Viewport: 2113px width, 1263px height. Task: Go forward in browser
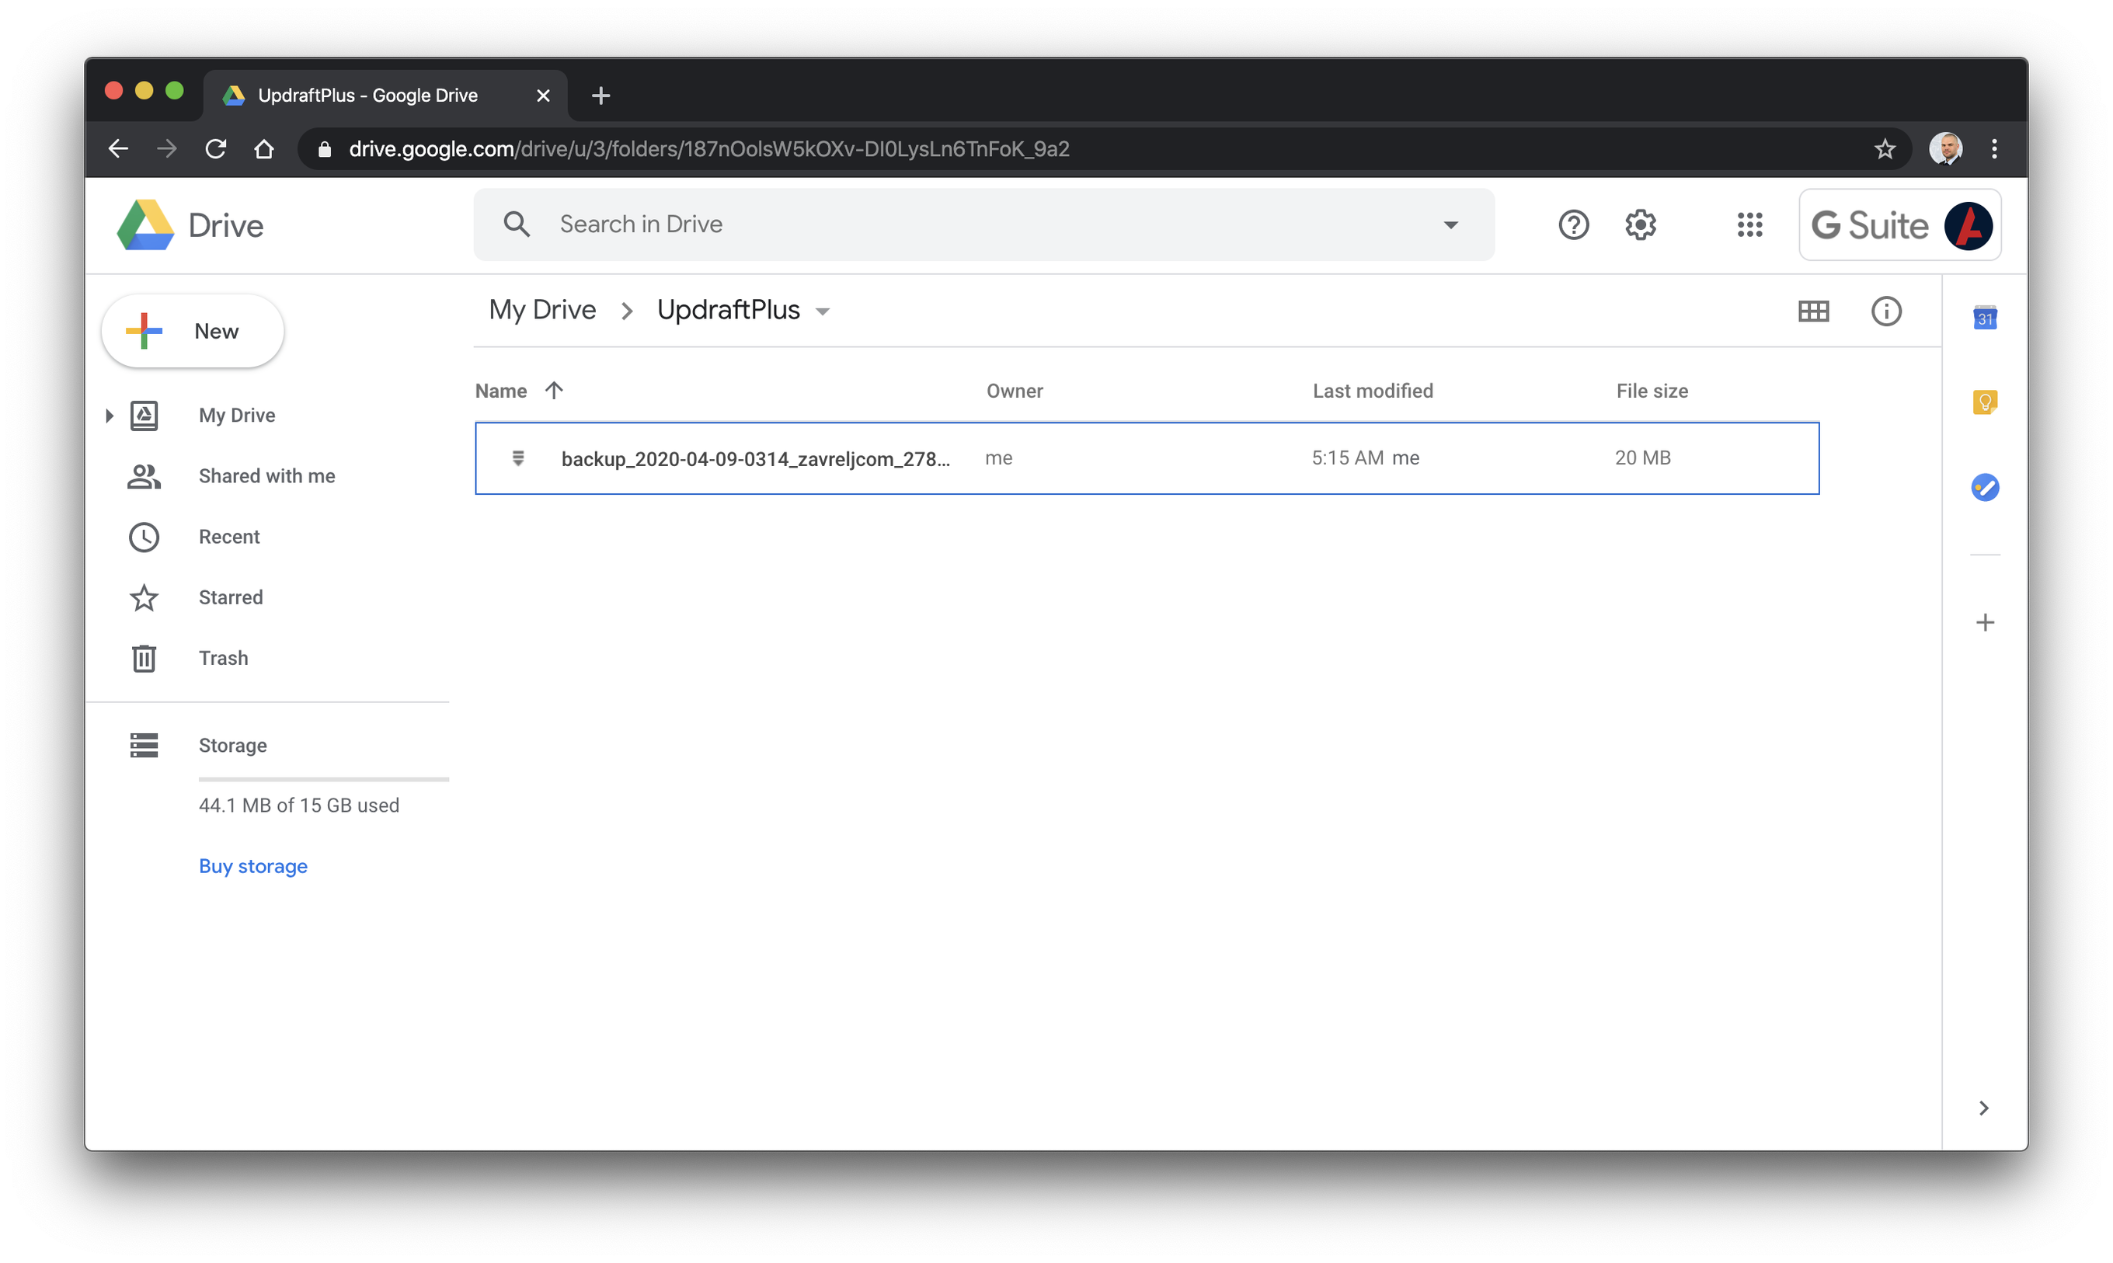tap(167, 149)
